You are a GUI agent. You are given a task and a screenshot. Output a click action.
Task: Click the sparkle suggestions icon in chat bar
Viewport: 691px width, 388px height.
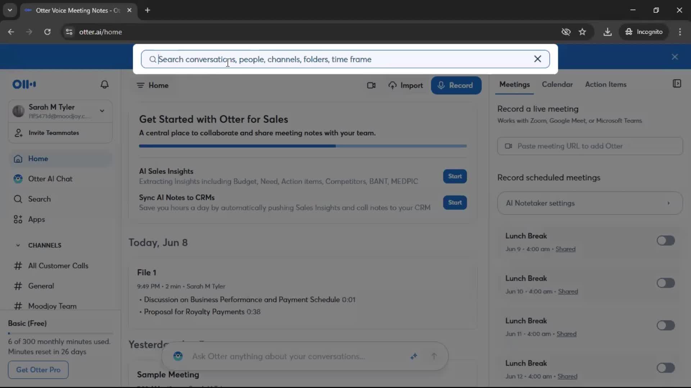pos(414,356)
